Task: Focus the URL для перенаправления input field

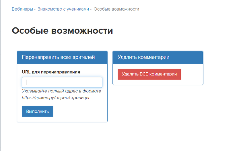Action: [x=62, y=82]
